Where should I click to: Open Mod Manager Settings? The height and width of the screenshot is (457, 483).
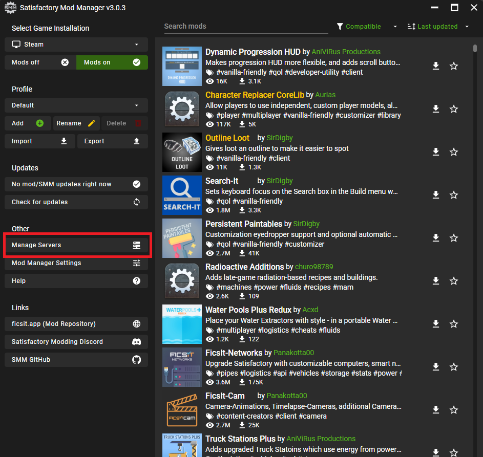[76, 263]
